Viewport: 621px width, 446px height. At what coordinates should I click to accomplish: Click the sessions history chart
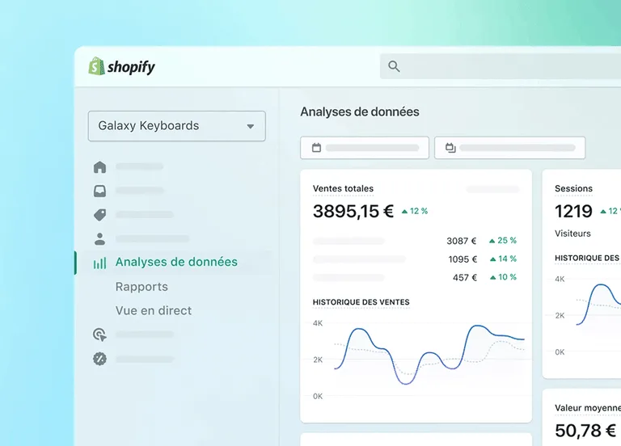click(598, 305)
